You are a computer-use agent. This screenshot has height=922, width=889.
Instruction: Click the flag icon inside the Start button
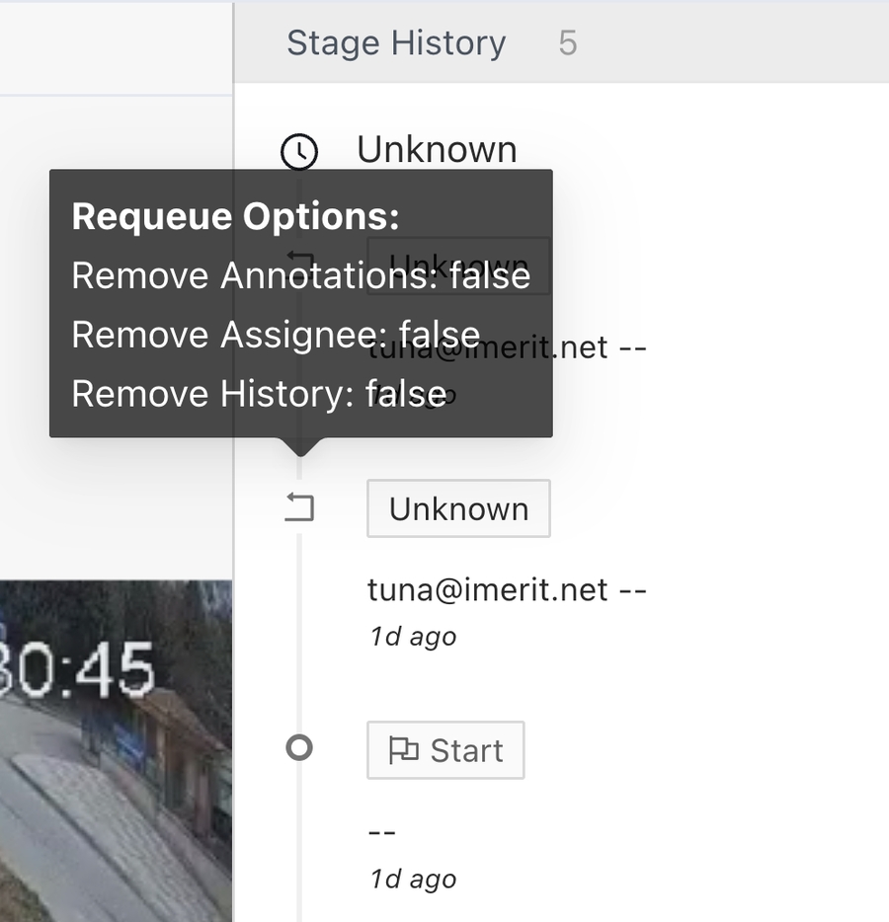pyautogui.click(x=403, y=751)
